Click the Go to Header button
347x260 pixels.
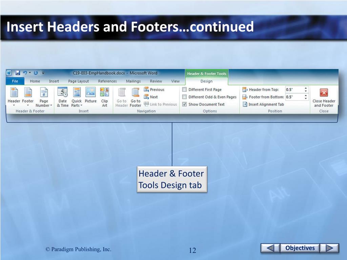click(x=122, y=97)
